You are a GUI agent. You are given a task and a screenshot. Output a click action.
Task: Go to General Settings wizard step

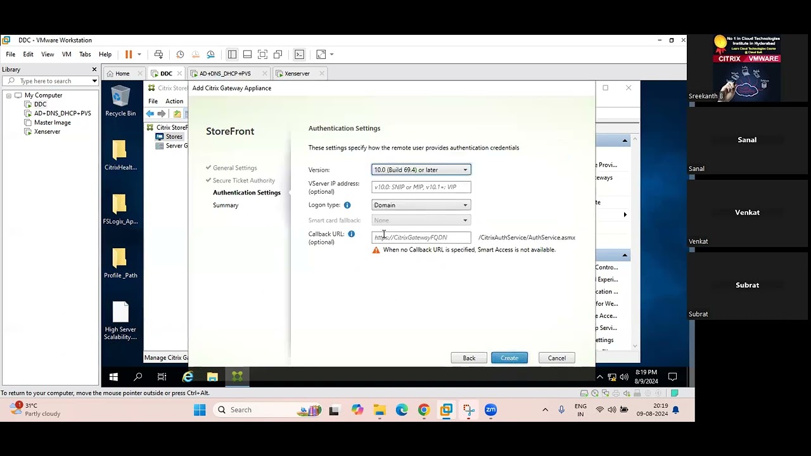(234, 168)
